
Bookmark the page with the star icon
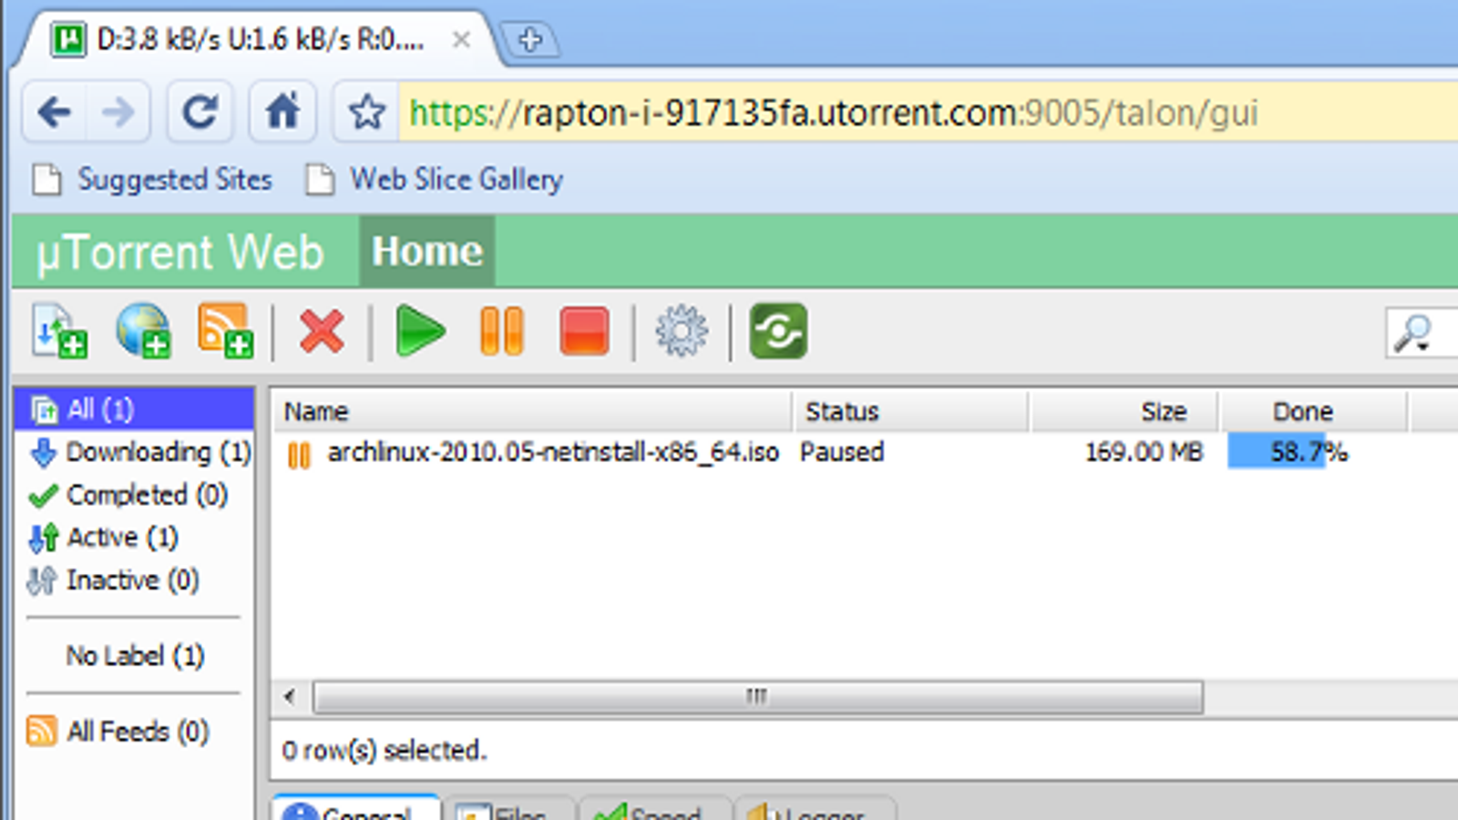tap(366, 112)
